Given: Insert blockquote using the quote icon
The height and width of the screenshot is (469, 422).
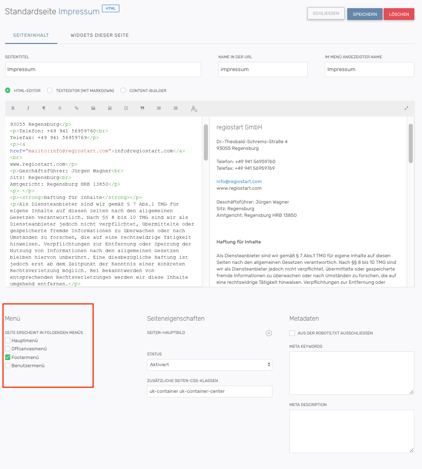Looking at the screenshot, I should coord(142,108).
